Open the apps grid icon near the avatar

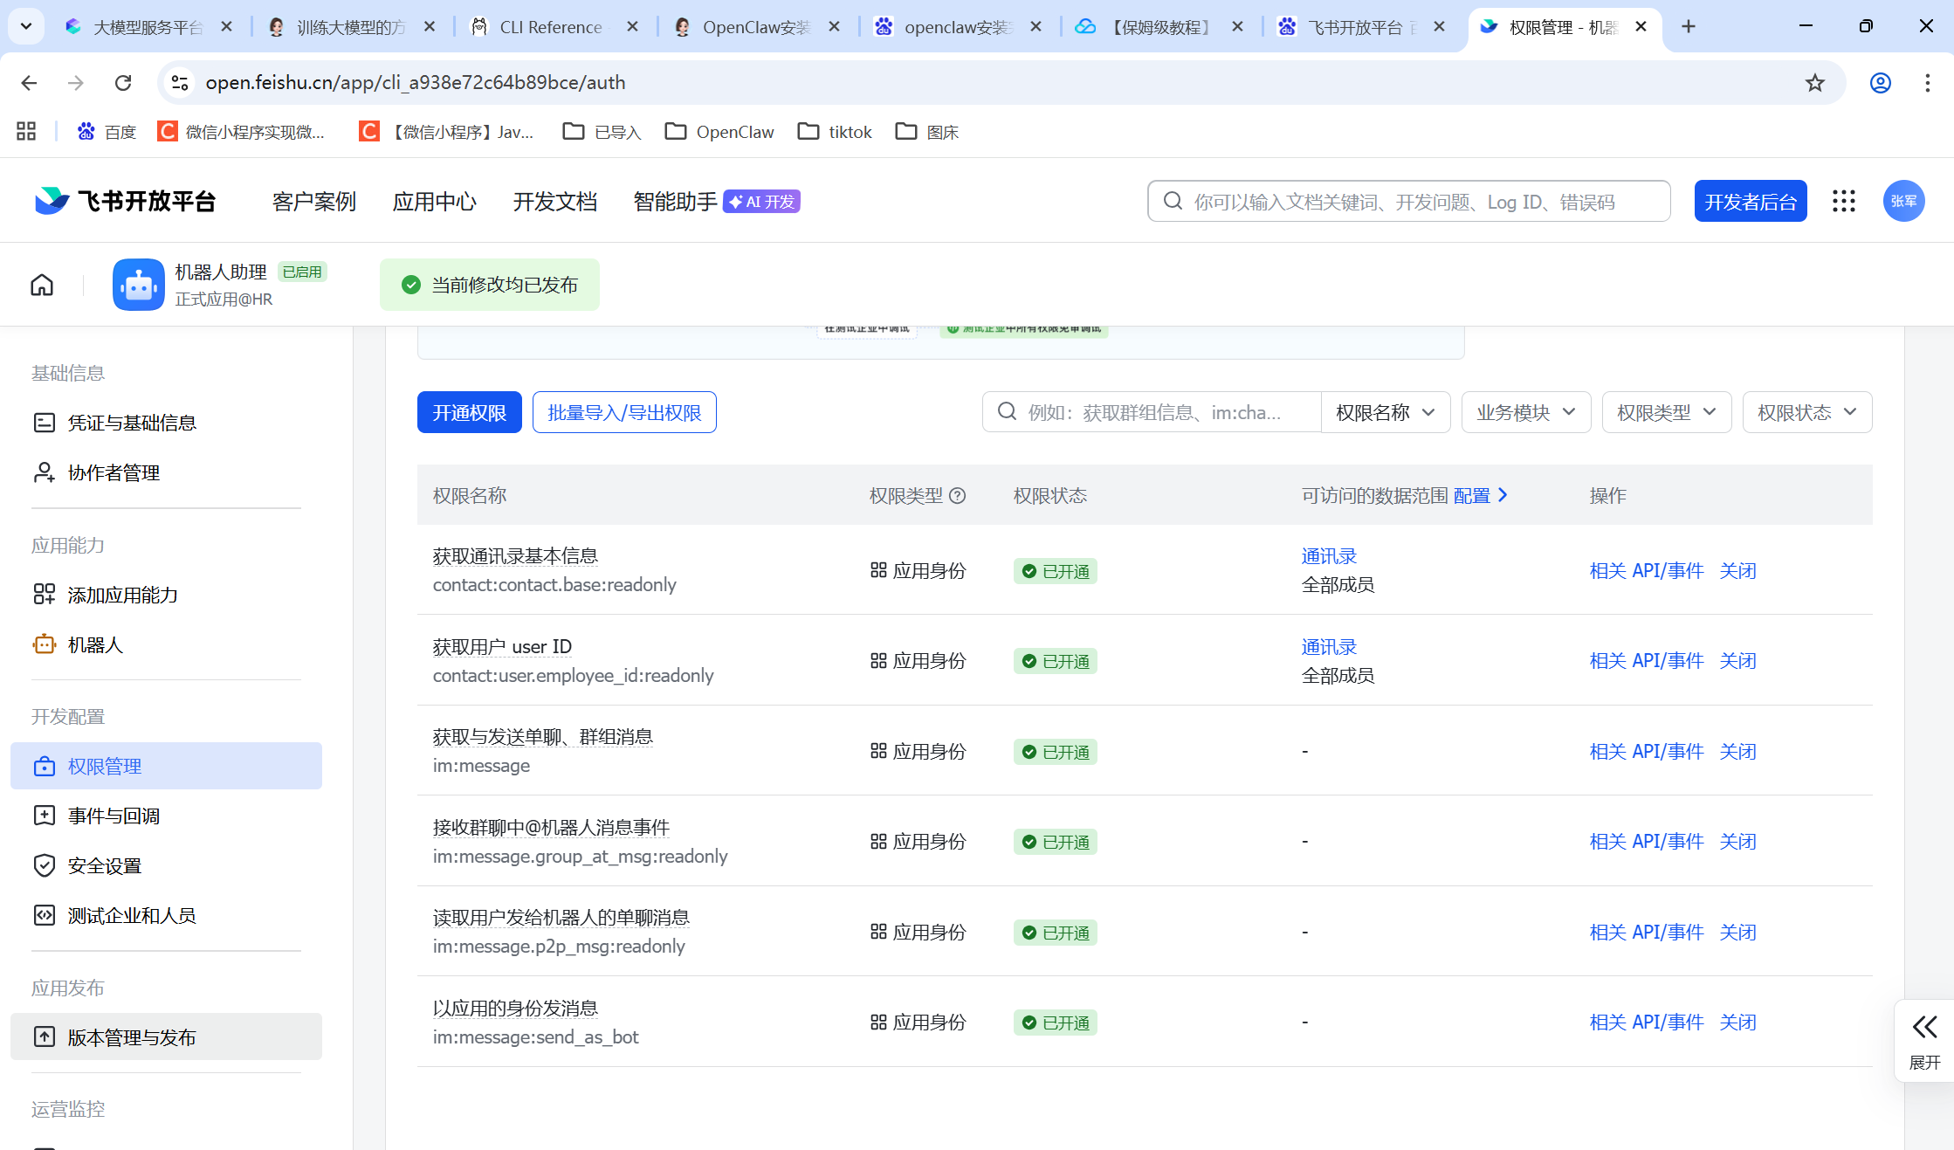[x=1843, y=202]
